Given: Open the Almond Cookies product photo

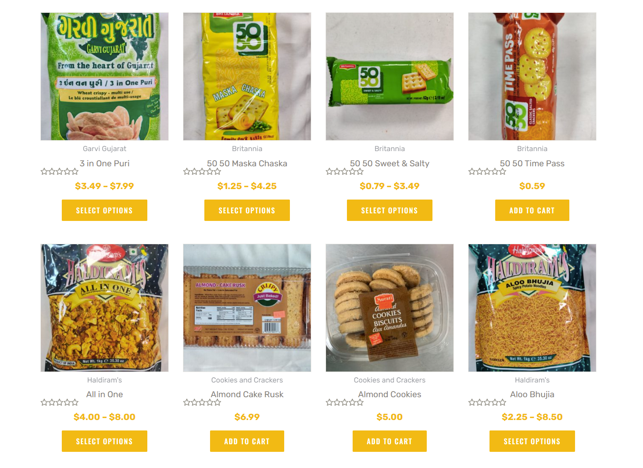Looking at the screenshot, I should 390,308.
